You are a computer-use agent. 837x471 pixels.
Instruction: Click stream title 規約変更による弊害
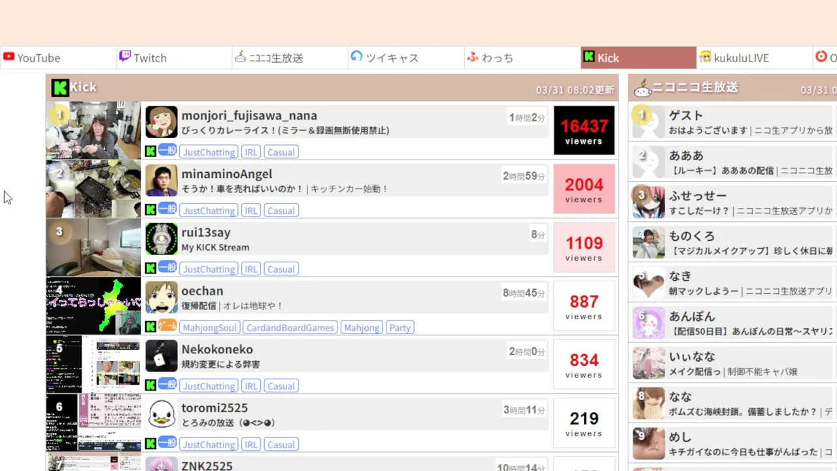pyautogui.click(x=220, y=364)
